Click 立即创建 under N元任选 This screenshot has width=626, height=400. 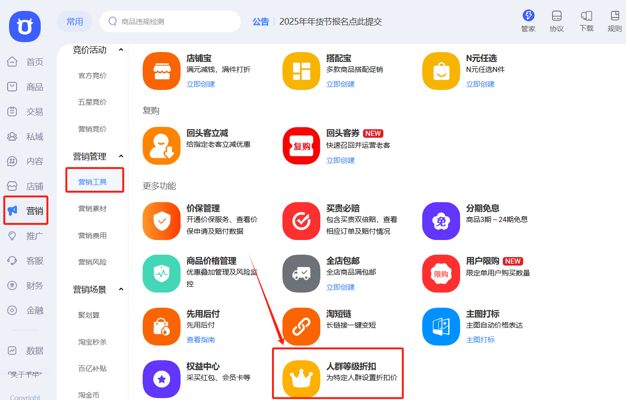click(x=480, y=84)
